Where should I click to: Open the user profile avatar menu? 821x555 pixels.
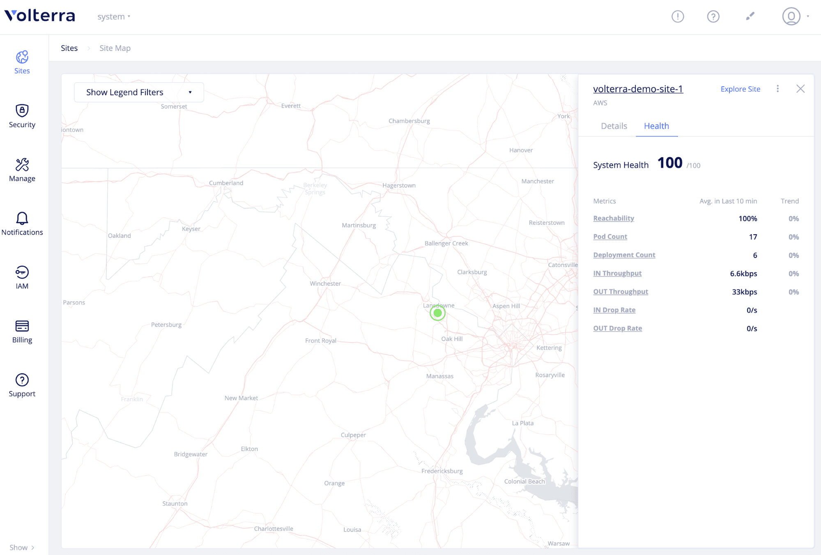(x=791, y=16)
